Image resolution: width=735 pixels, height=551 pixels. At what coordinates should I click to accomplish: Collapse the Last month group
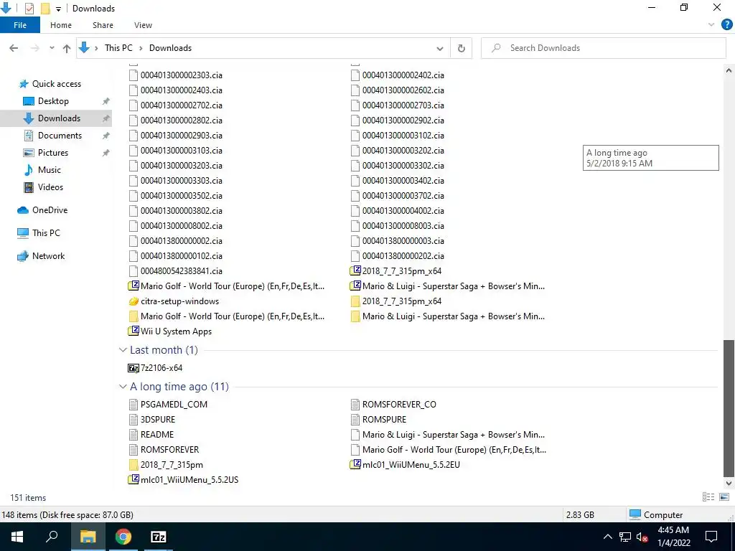pyautogui.click(x=123, y=350)
